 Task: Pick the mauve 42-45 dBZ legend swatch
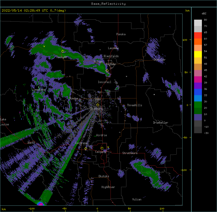tap(198, 73)
